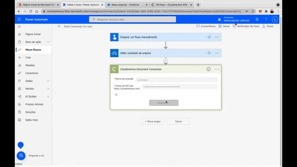
Task: Switch to the API Keys - Cloudmersive tab
Action: [x=171, y=5]
